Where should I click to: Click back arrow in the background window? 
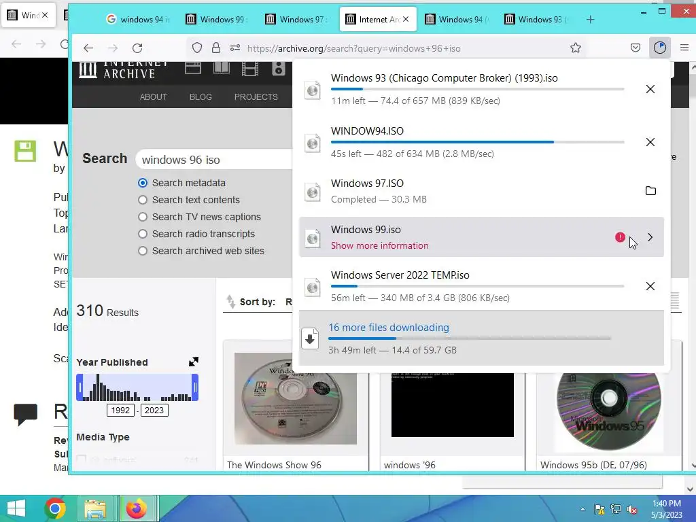(16, 44)
